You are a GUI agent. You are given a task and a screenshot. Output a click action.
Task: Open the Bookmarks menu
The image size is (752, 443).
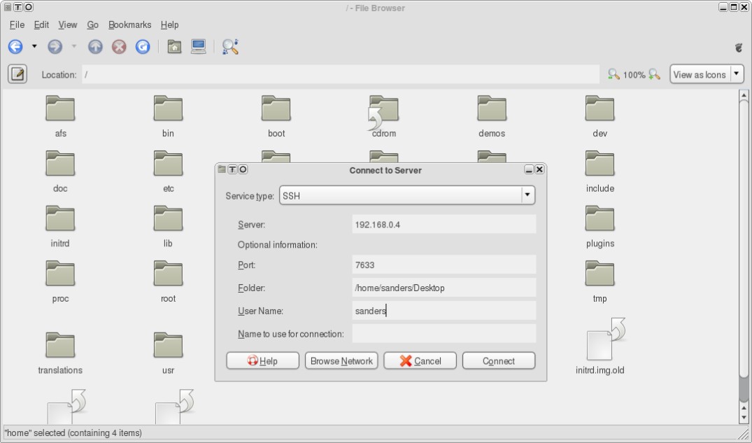129,25
